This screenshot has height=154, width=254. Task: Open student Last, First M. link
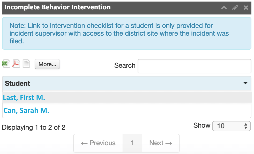(x=24, y=98)
